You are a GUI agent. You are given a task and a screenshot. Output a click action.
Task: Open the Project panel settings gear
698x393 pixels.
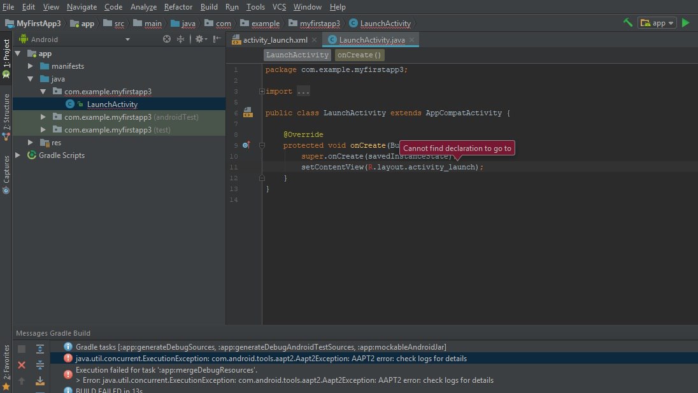pos(201,39)
